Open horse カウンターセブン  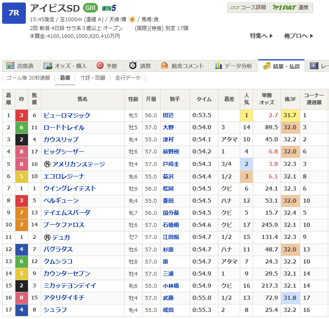tap(67, 273)
